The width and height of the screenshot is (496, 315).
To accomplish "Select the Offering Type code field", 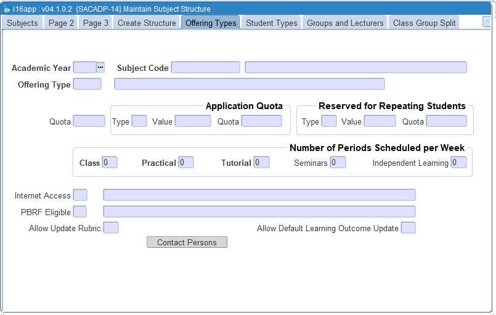I will tap(87, 84).
